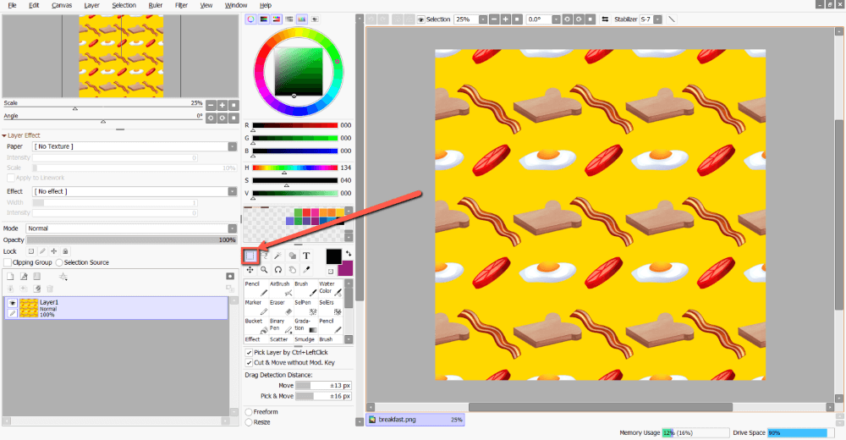This screenshot has width=846, height=440.
Task: Flip the canvas view horizontally
Action: [x=605, y=19]
